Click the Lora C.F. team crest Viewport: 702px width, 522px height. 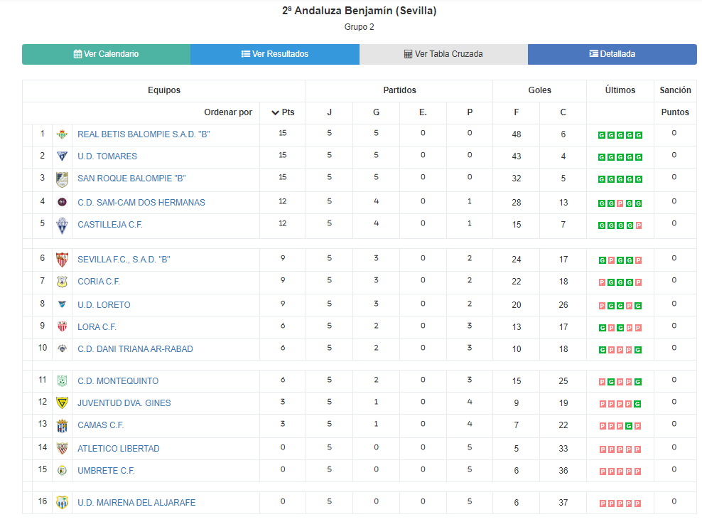[x=63, y=326]
